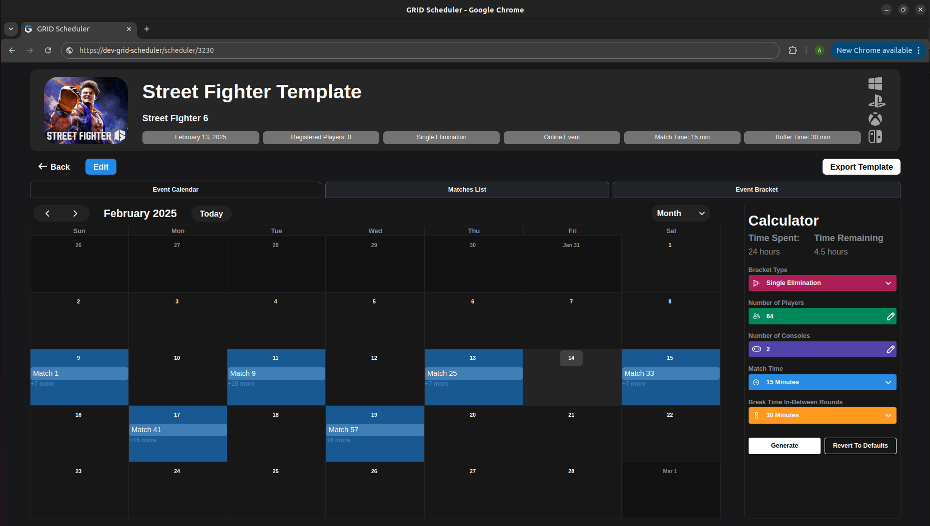Screen dimensions: 930x526
Task: Edit Number of Players with pencil icon
Action: pyautogui.click(x=890, y=316)
